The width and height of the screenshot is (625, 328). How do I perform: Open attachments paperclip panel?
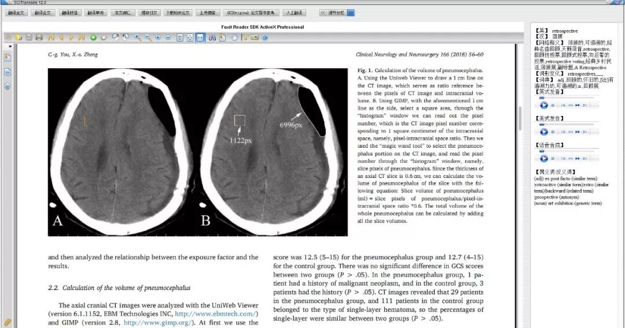(x=8, y=322)
